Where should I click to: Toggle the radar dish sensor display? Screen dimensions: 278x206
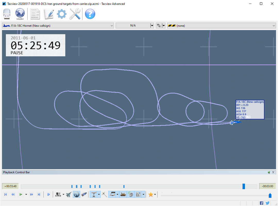130,194
